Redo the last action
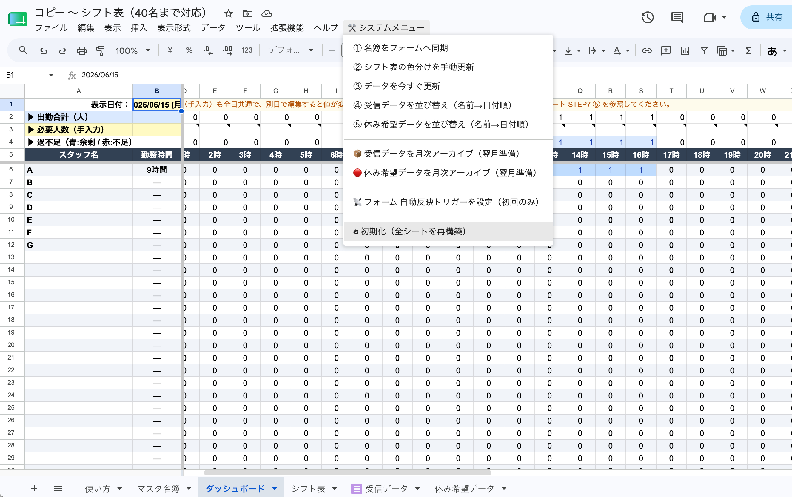This screenshot has width=792, height=497. coord(62,50)
